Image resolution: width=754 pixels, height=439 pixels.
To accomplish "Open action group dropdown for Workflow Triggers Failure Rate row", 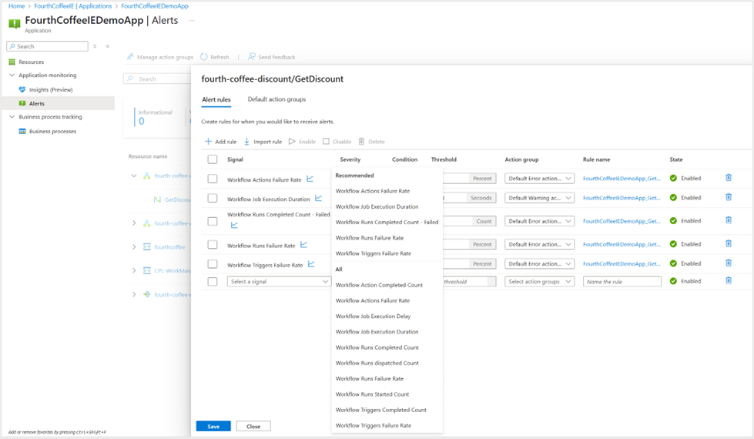I will pos(540,263).
